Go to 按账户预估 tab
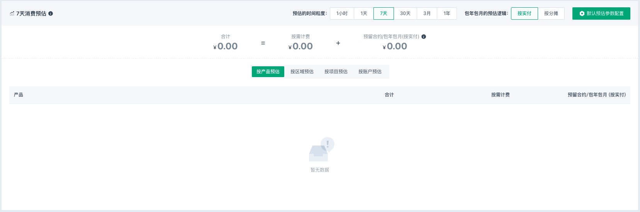Image resolution: width=640 pixels, height=212 pixels. (x=370, y=72)
